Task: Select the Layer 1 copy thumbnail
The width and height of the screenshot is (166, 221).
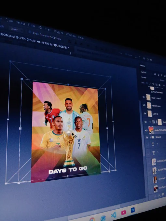Action: point(149,105)
